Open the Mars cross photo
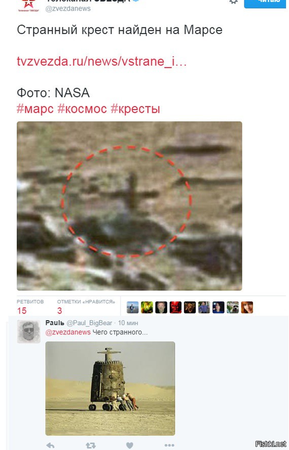Image resolution: width=289 pixels, height=450 pixels. (x=129, y=206)
